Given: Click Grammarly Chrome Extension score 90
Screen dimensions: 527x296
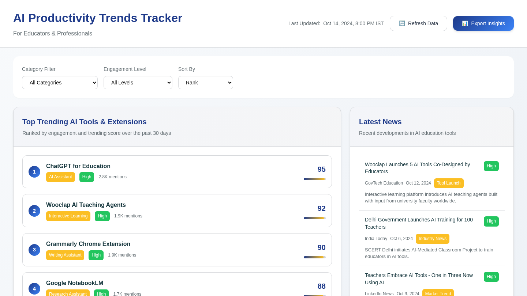Looking at the screenshot, I should point(321,247).
